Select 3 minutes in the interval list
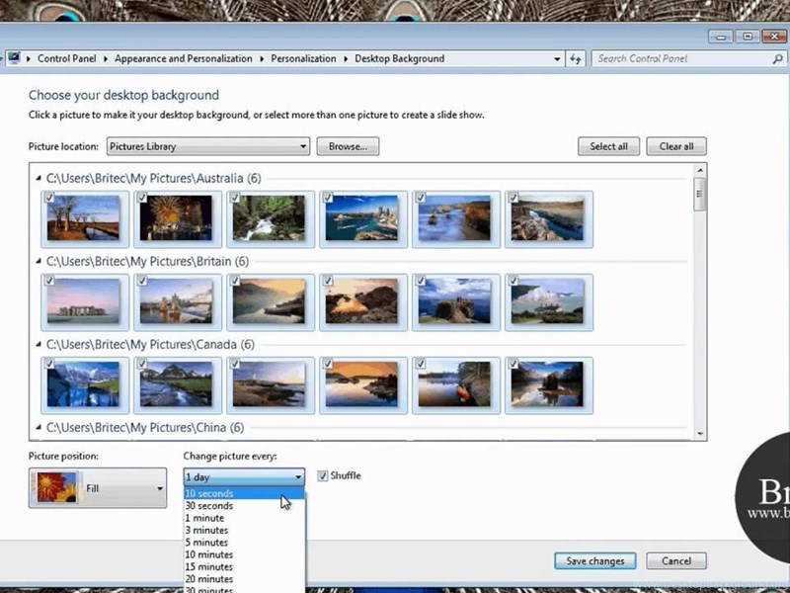This screenshot has width=790, height=593. coord(244,530)
